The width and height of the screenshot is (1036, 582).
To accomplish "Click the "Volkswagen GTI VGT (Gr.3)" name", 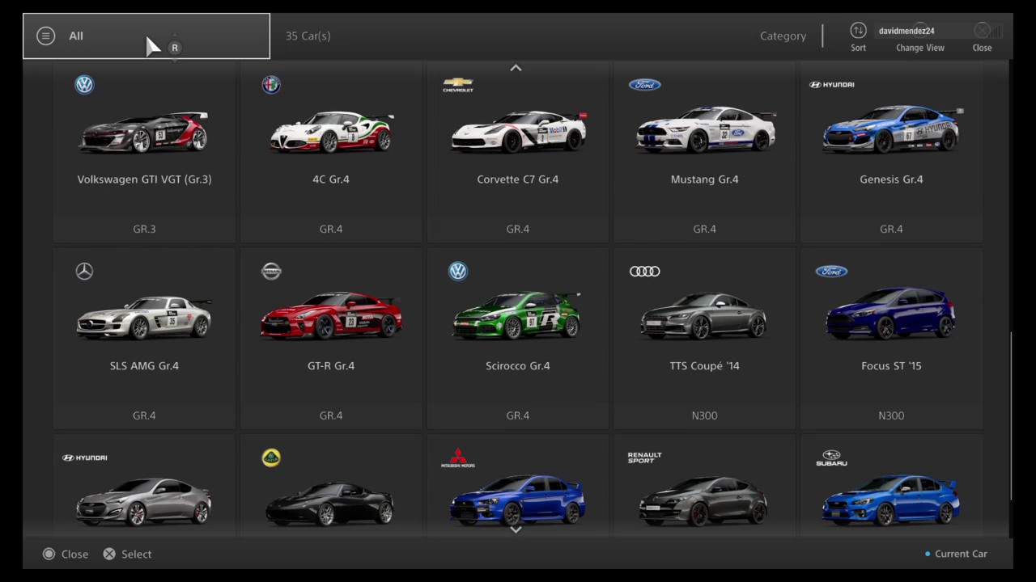I will point(144,179).
